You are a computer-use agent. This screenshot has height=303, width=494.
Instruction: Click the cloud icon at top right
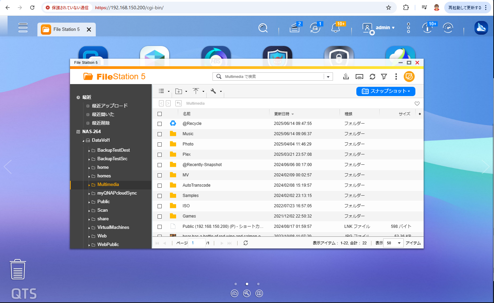[481, 28]
